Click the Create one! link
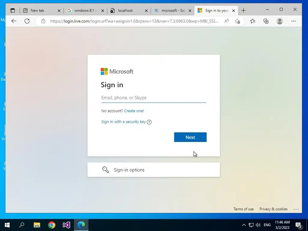The image size is (308, 231). coord(134,111)
